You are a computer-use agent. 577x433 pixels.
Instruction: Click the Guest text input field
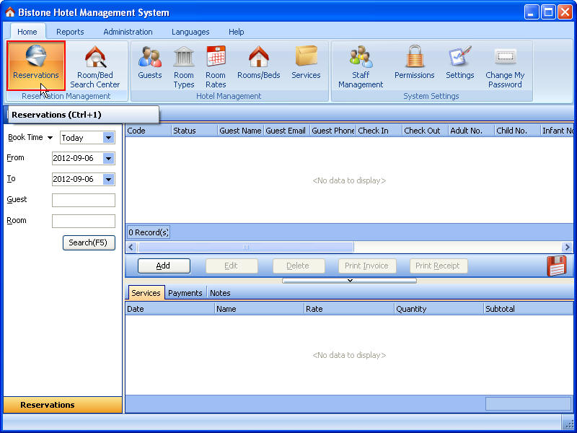(x=84, y=200)
